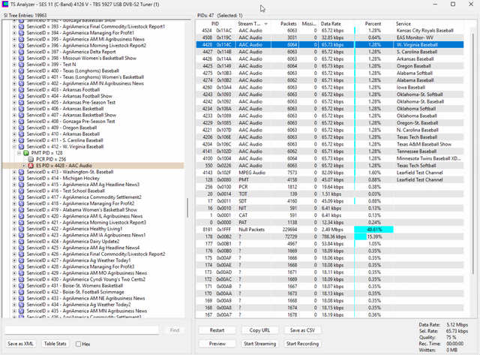Open Stream Type column dropdown arrow
The width and height of the screenshot is (480, 355).
(265, 24)
